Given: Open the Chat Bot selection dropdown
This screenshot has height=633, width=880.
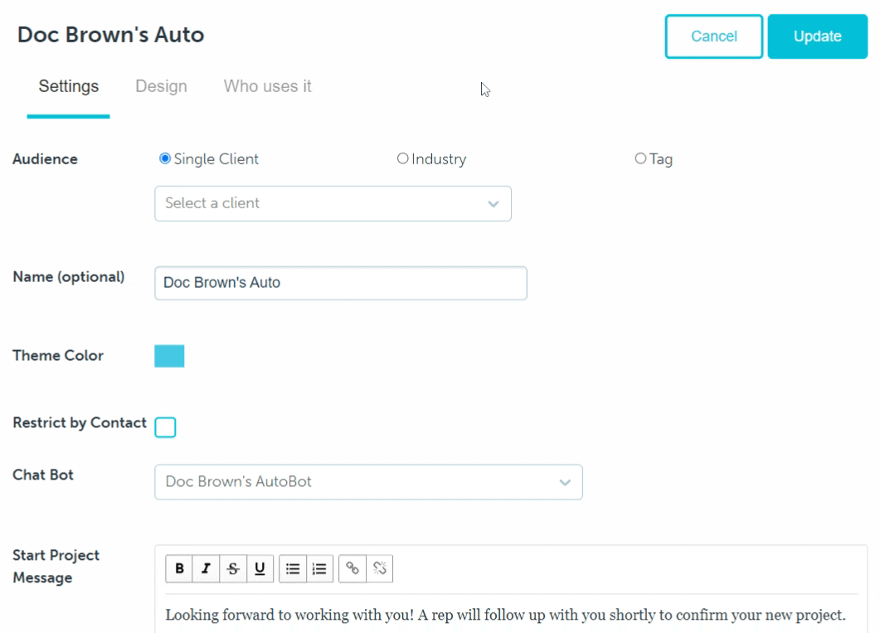Looking at the screenshot, I should [x=368, y=482].
